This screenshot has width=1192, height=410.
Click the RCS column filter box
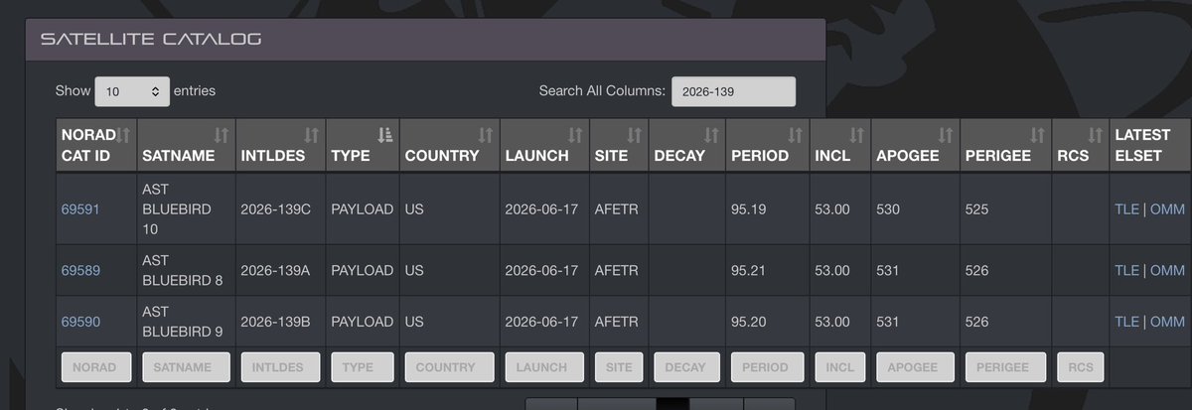pos(1081,367)
